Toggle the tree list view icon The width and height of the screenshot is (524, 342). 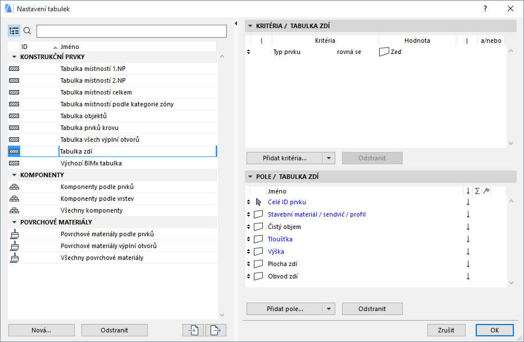point(14,31)
